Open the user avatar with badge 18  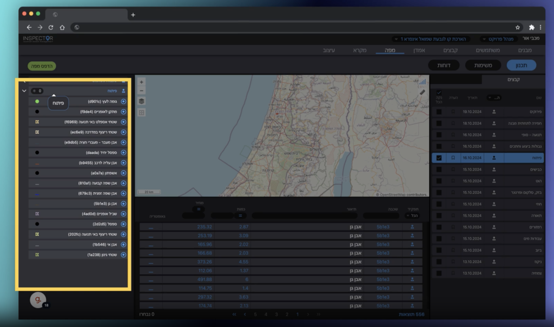tap(38, 300)
